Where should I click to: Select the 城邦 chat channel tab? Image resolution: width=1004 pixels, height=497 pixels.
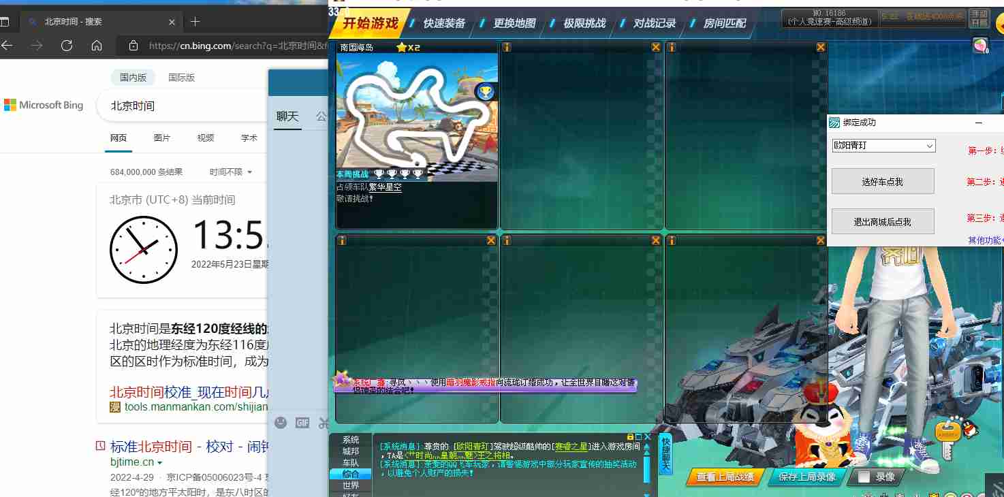351,451
